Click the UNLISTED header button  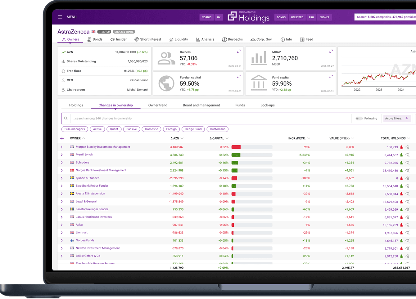297,17
